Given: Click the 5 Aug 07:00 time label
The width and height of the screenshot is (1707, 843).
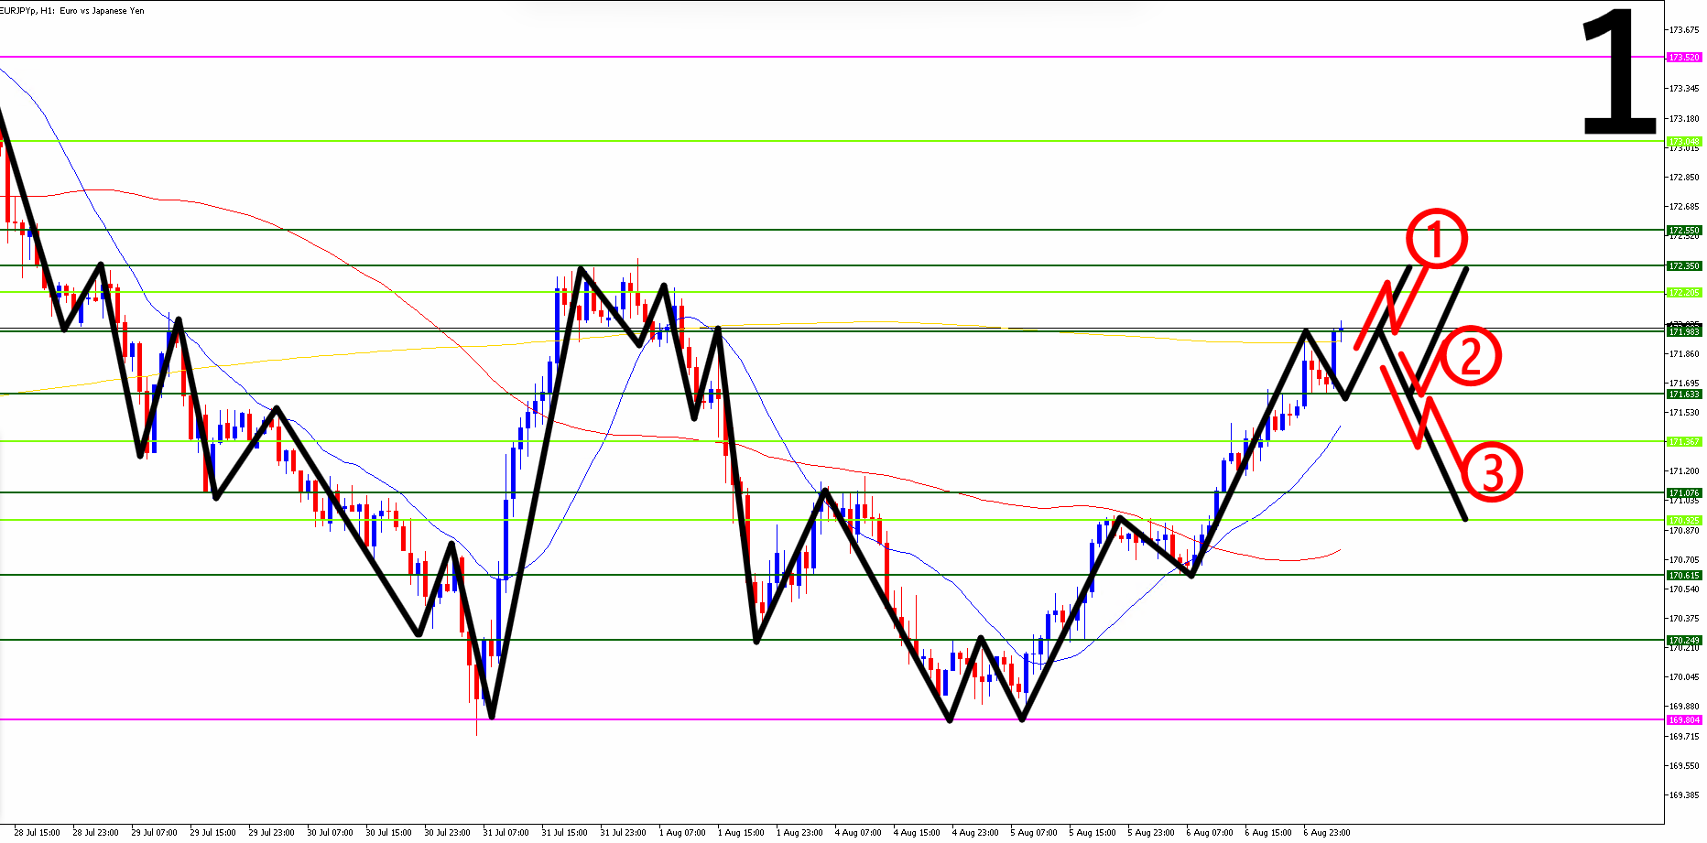Looking at the screenshot, I should point(1034,833).
